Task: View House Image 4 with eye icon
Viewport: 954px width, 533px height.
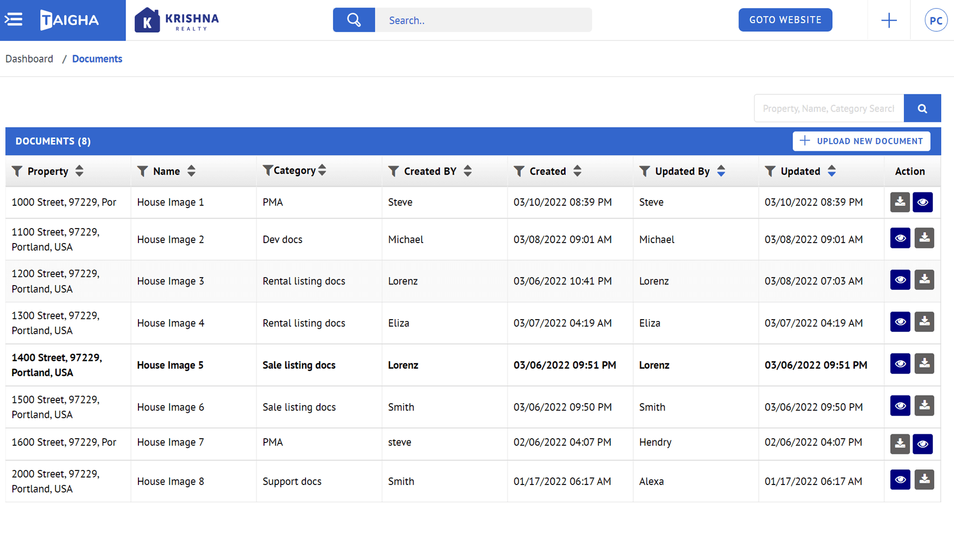Action: click(900, 322)
